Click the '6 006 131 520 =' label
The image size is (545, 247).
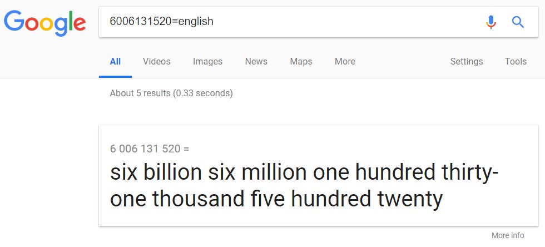point(150,149)
